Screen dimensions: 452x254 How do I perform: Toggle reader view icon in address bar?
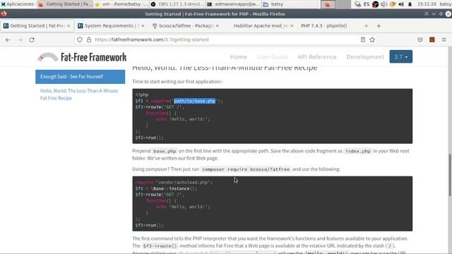(x=363, y=40)
